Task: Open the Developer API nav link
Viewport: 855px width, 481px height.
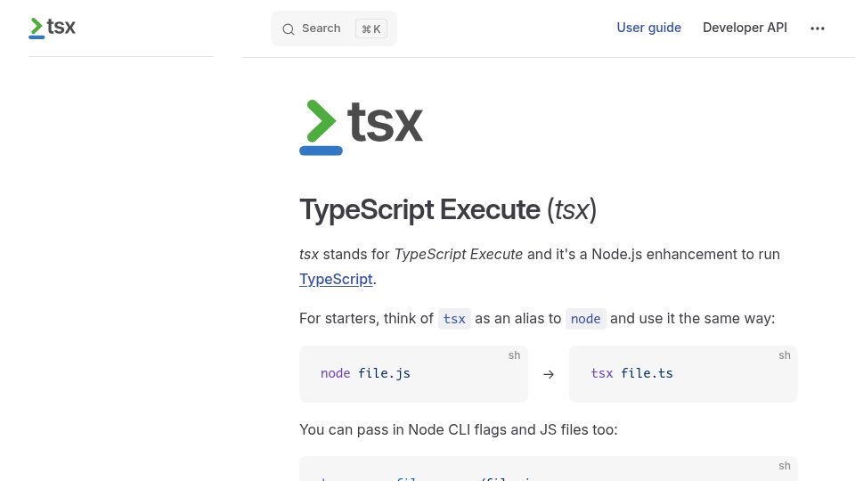Action: 745,28
